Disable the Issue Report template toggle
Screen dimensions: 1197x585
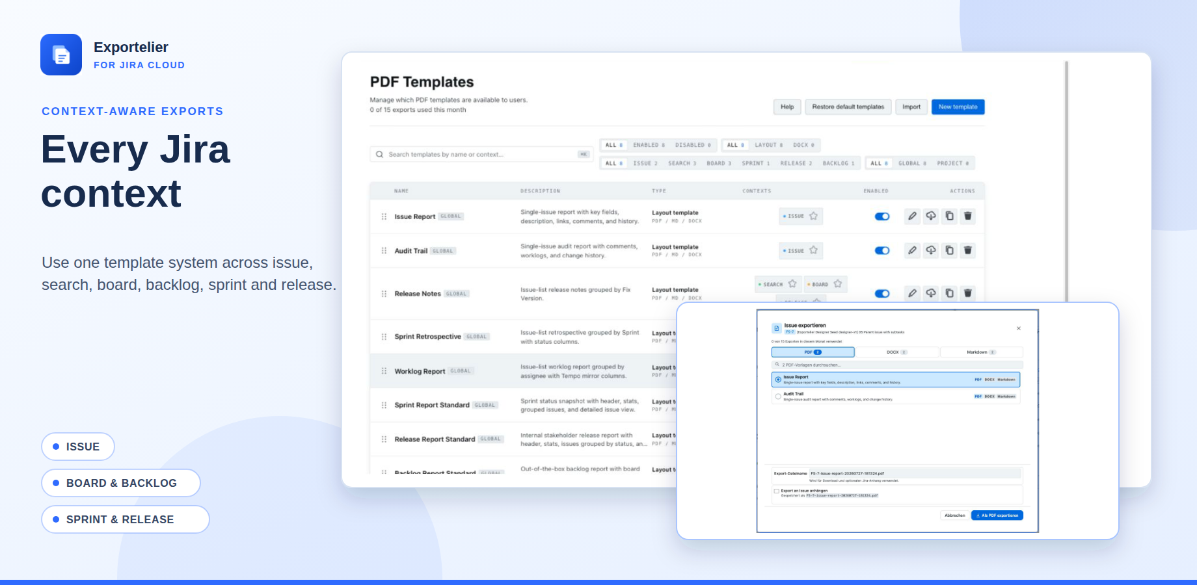tap(882, 216)
